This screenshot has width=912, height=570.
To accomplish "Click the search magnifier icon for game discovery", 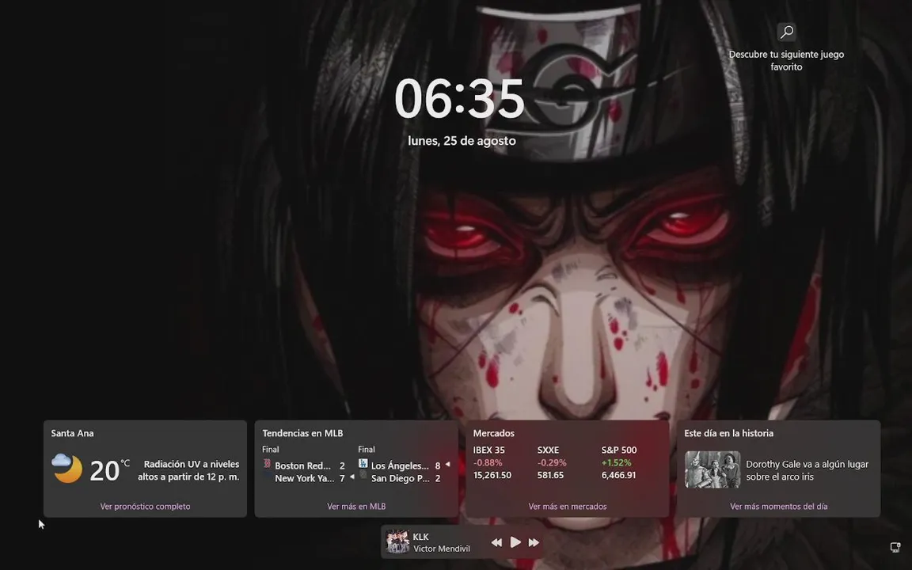I will (x=786, y=32).
